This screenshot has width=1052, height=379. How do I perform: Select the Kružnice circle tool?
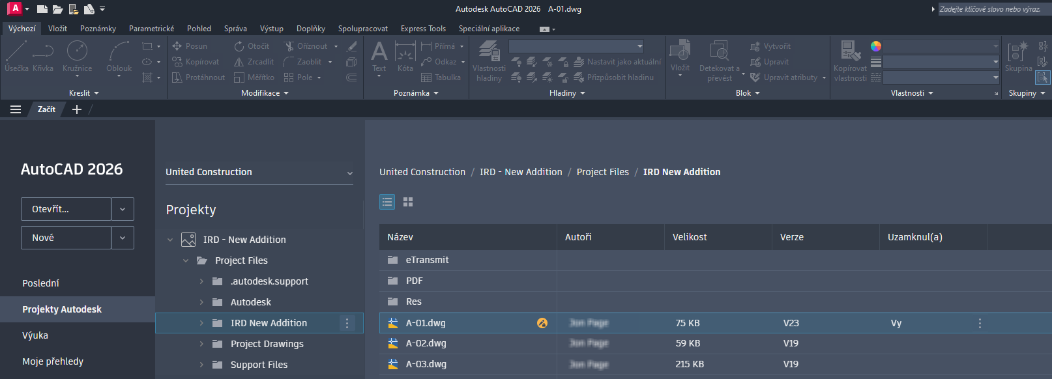coord(77,56)
